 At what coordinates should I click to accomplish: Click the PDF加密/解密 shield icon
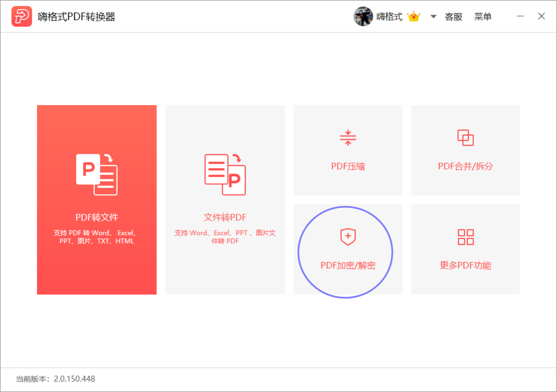point(348,237)
